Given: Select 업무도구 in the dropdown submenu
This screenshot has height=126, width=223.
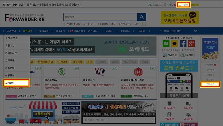Looking at the screenshot, I should coord(17,60).
